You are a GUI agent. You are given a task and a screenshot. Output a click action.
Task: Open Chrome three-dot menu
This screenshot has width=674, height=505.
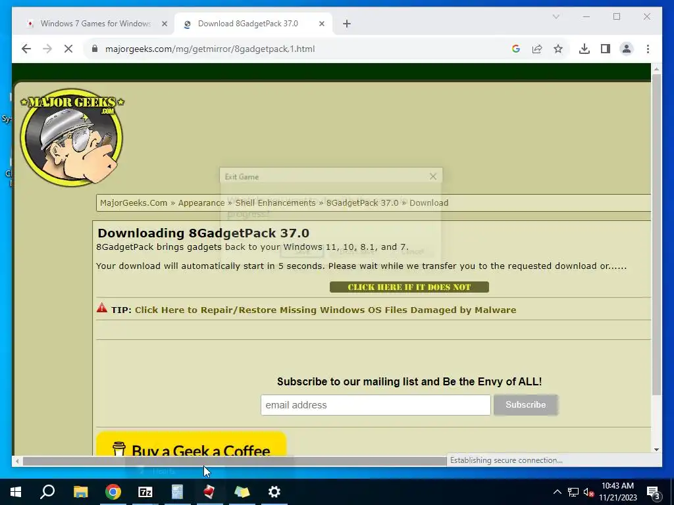pyautogui.click(x=648, y=49)
